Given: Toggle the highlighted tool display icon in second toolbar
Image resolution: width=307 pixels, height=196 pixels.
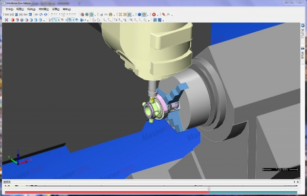Looking at the screenshot, I should 55,20.
